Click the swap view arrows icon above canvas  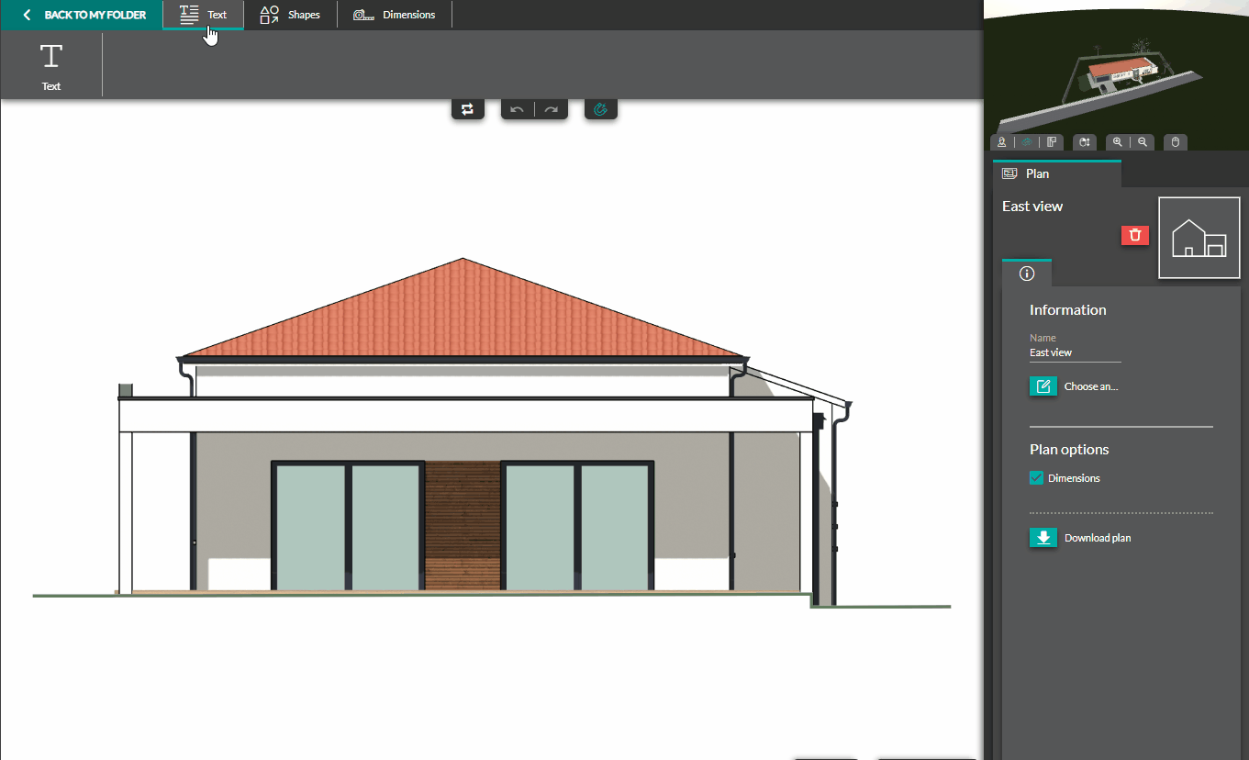coord(468,108)
